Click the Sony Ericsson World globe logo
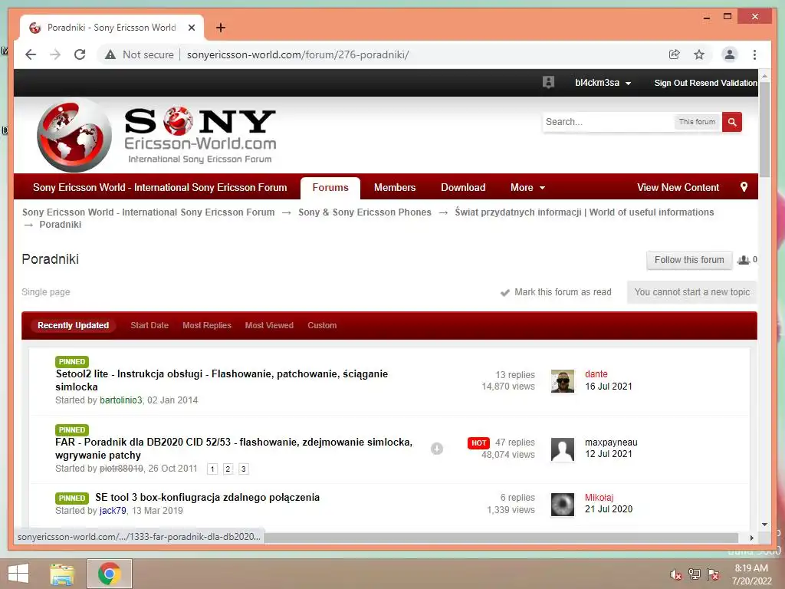The image size is (785, 589). point(74,137)
